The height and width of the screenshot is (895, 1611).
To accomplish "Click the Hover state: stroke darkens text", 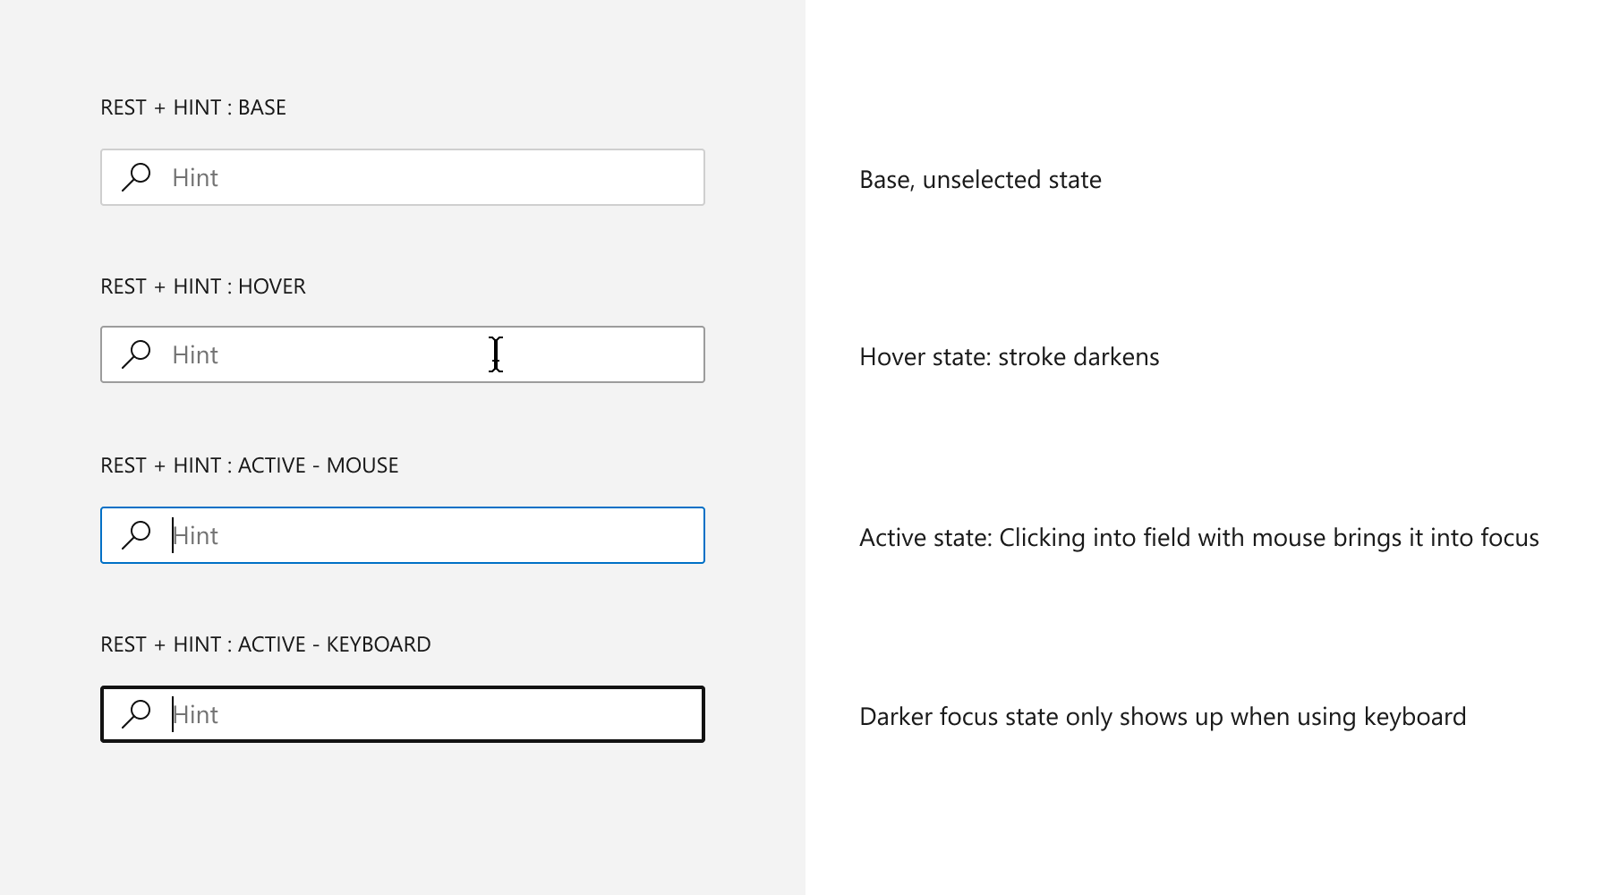I will click(1009, 356).
